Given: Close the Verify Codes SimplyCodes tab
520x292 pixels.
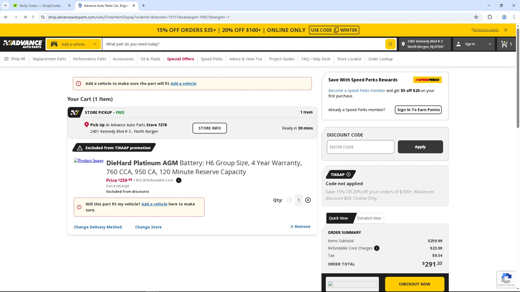Looking at the screenshot, I should click(69, 6).
